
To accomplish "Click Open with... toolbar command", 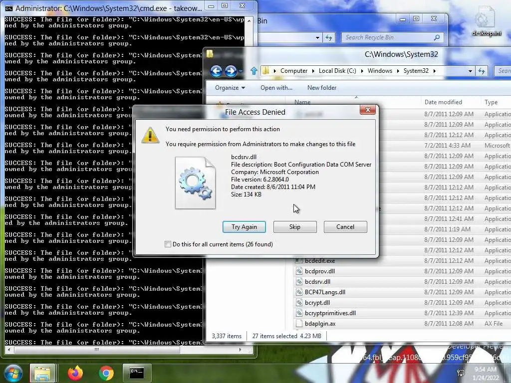I will pyautogui.click(x=276, y=88).
